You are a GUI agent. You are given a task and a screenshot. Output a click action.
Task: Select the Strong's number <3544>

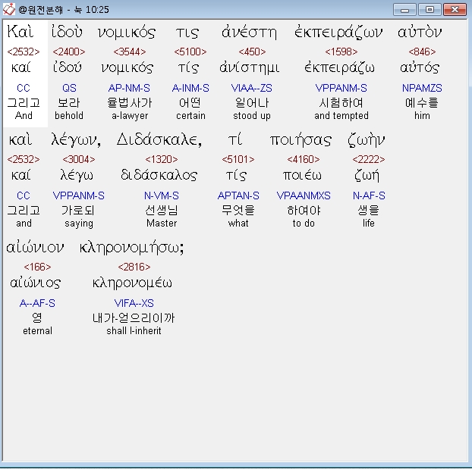[x=130, y=52]
